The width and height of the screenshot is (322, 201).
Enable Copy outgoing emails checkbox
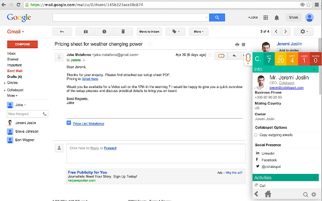pos(256,135)
